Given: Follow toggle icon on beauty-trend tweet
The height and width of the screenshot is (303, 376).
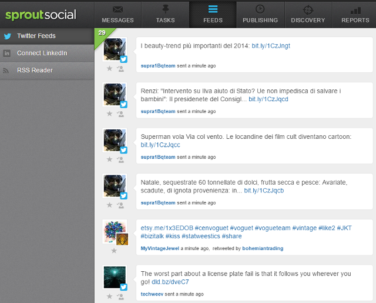Looking at the screenshot, I should click(x=120, y=69).
